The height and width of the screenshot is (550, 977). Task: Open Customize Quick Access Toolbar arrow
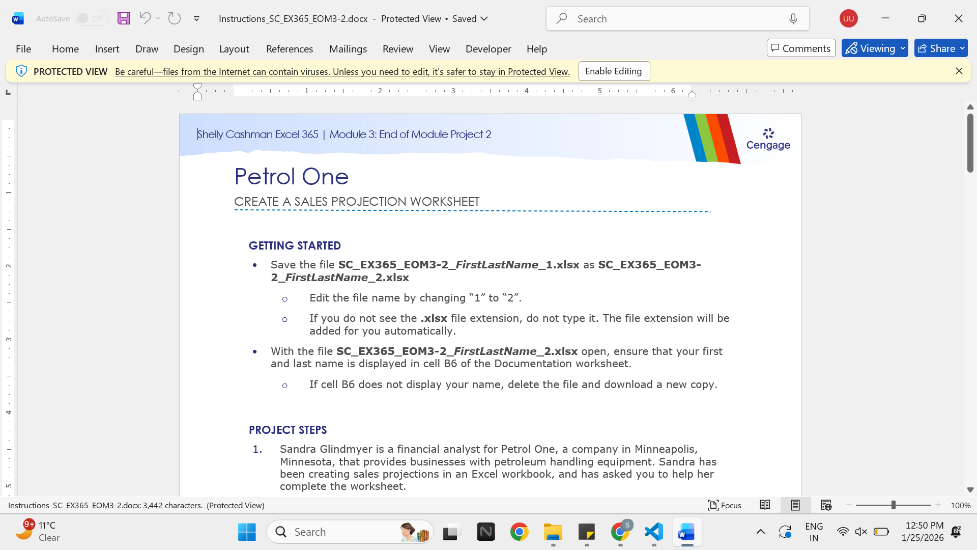tap(196, 19)
